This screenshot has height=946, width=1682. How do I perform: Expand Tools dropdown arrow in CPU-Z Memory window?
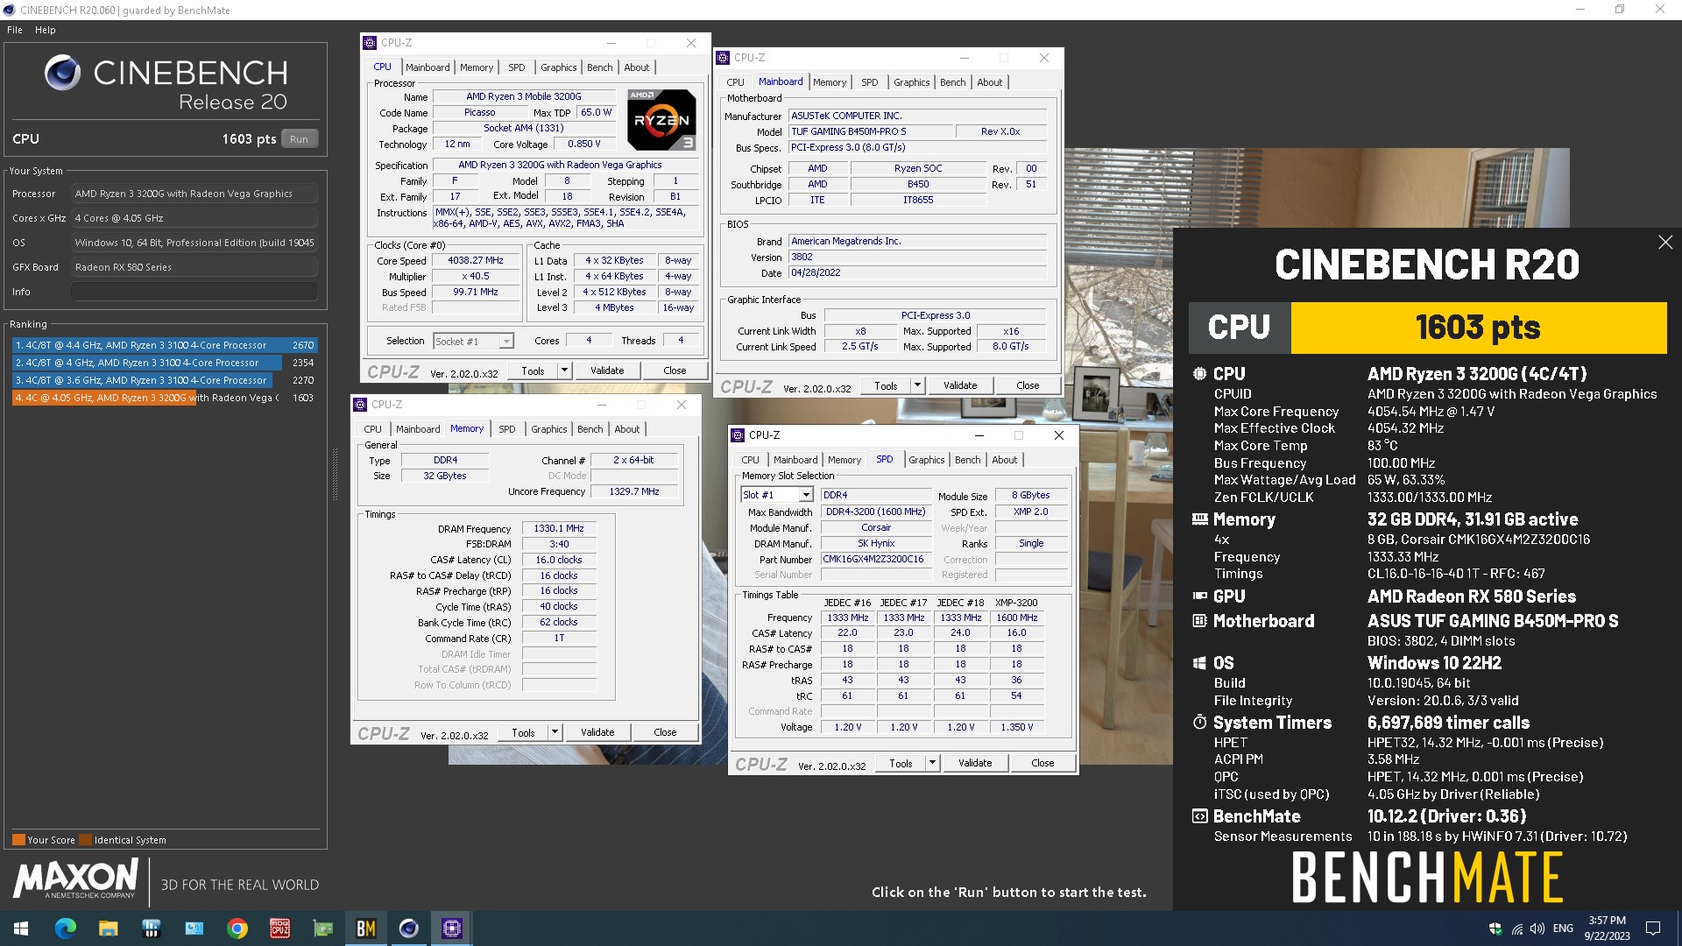[555, 732]
